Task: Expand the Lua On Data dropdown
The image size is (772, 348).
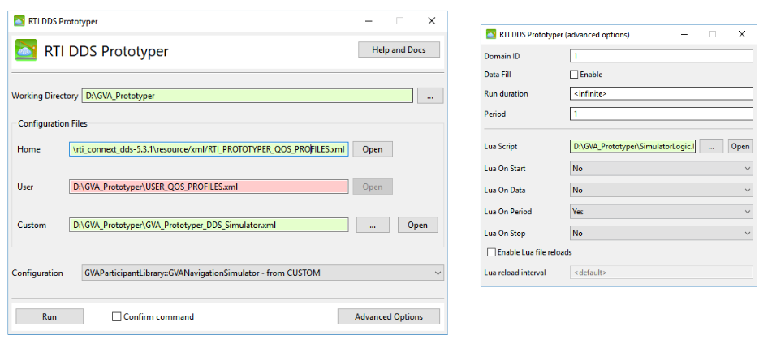Action: (x=662, y=190)
